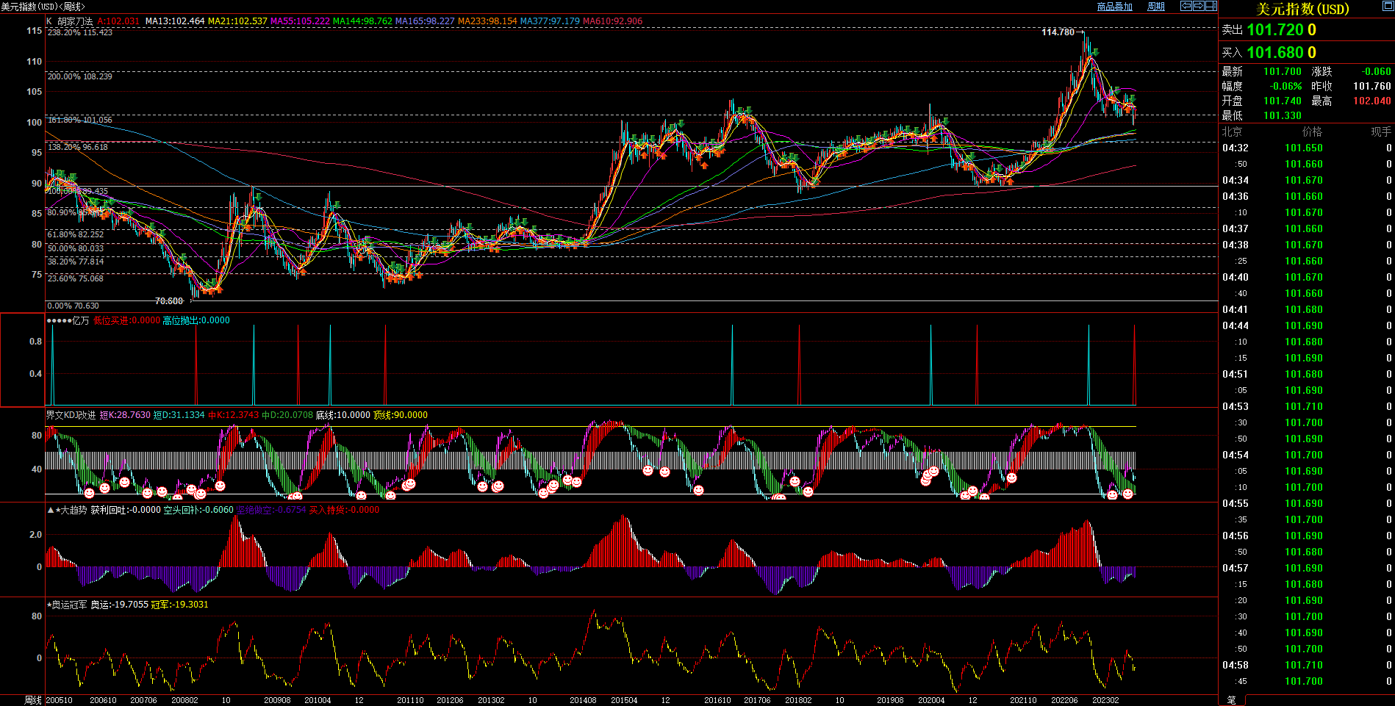
Task: Click the 胡家刀法 main indicator name
Action: click(x=75, y=21)
